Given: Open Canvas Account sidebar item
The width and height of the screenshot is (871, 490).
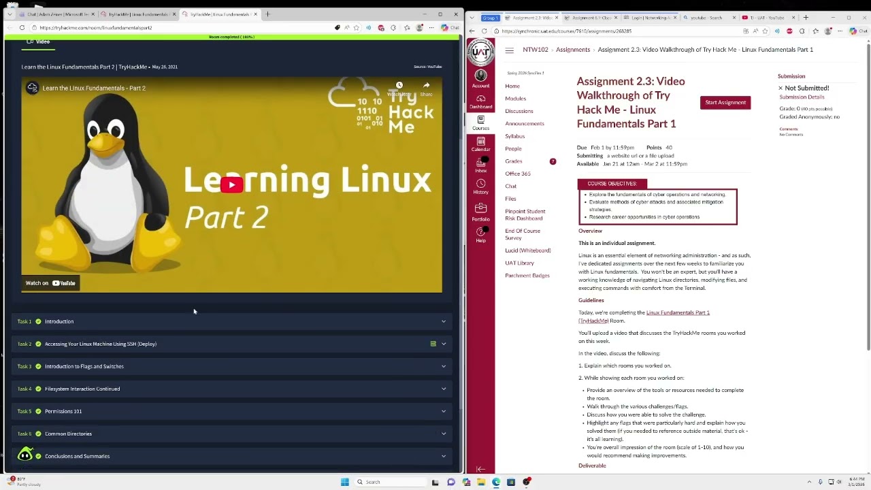Looking at the screenshot, I should point(480,78).
